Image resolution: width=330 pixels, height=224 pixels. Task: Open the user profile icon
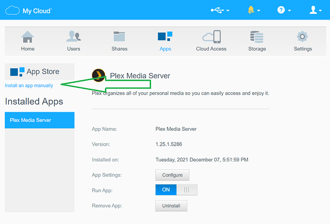click(x=313, y=10)
